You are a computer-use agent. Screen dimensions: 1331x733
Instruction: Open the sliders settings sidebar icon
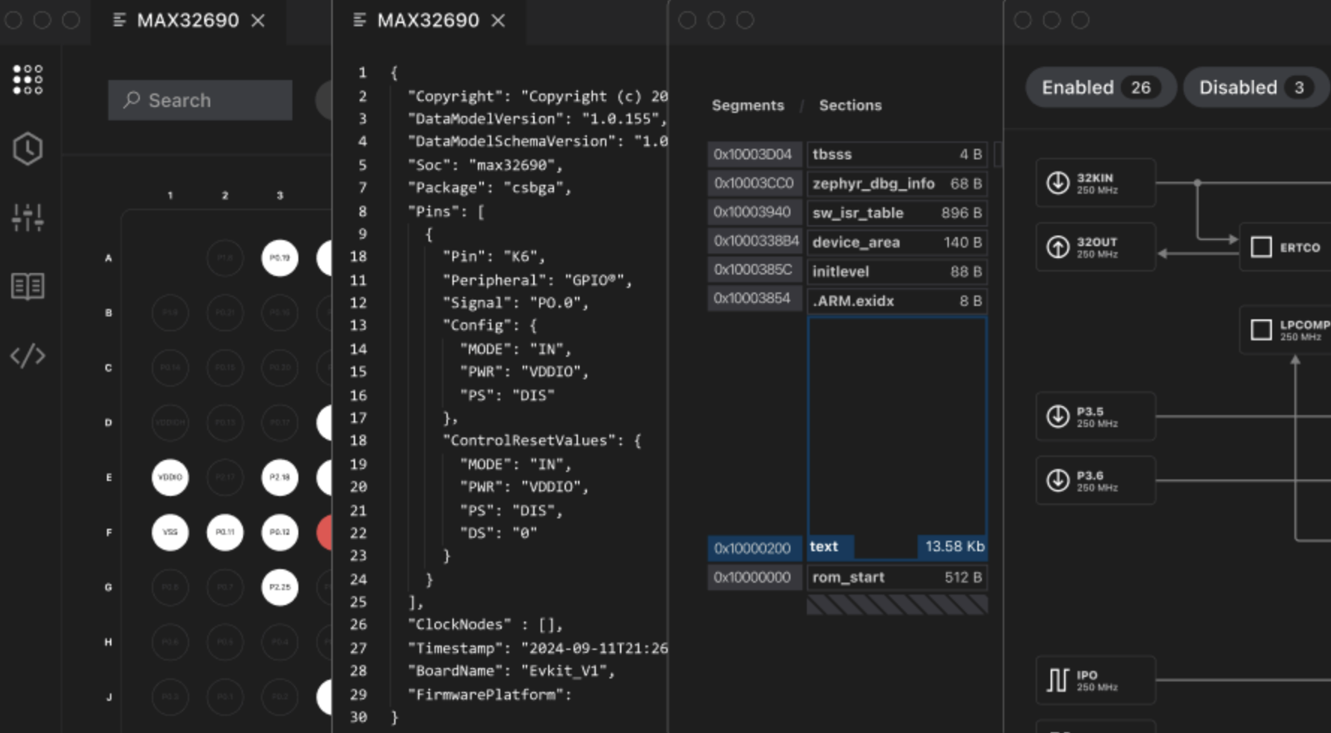tap(28, 218)
